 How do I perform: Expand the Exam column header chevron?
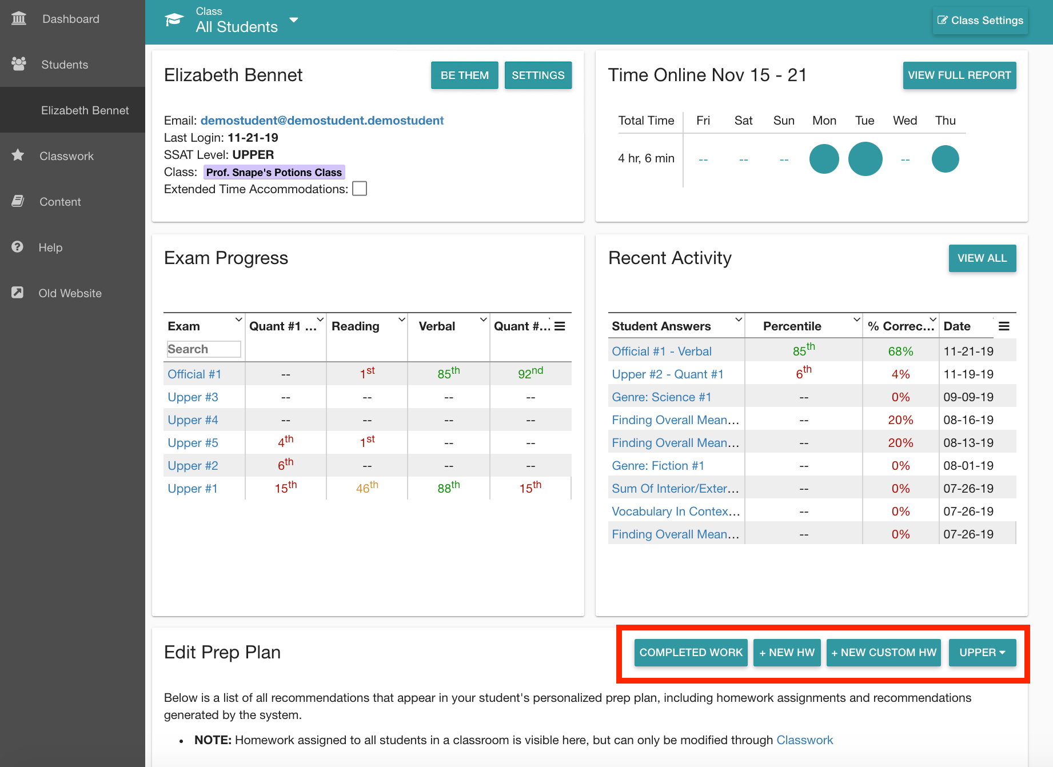238,319
